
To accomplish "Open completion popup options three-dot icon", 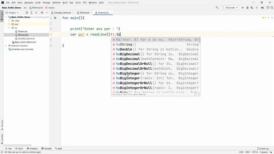I will [199, 94].
